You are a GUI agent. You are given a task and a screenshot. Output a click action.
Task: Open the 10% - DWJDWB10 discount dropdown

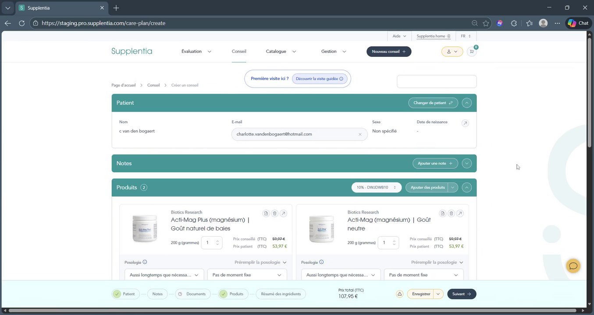[x=377, y=187]
